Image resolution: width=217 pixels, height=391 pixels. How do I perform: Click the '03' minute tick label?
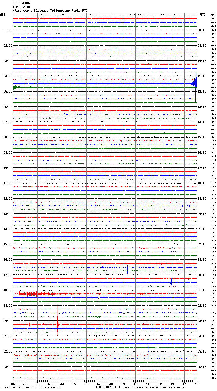[x=50, y=384]
